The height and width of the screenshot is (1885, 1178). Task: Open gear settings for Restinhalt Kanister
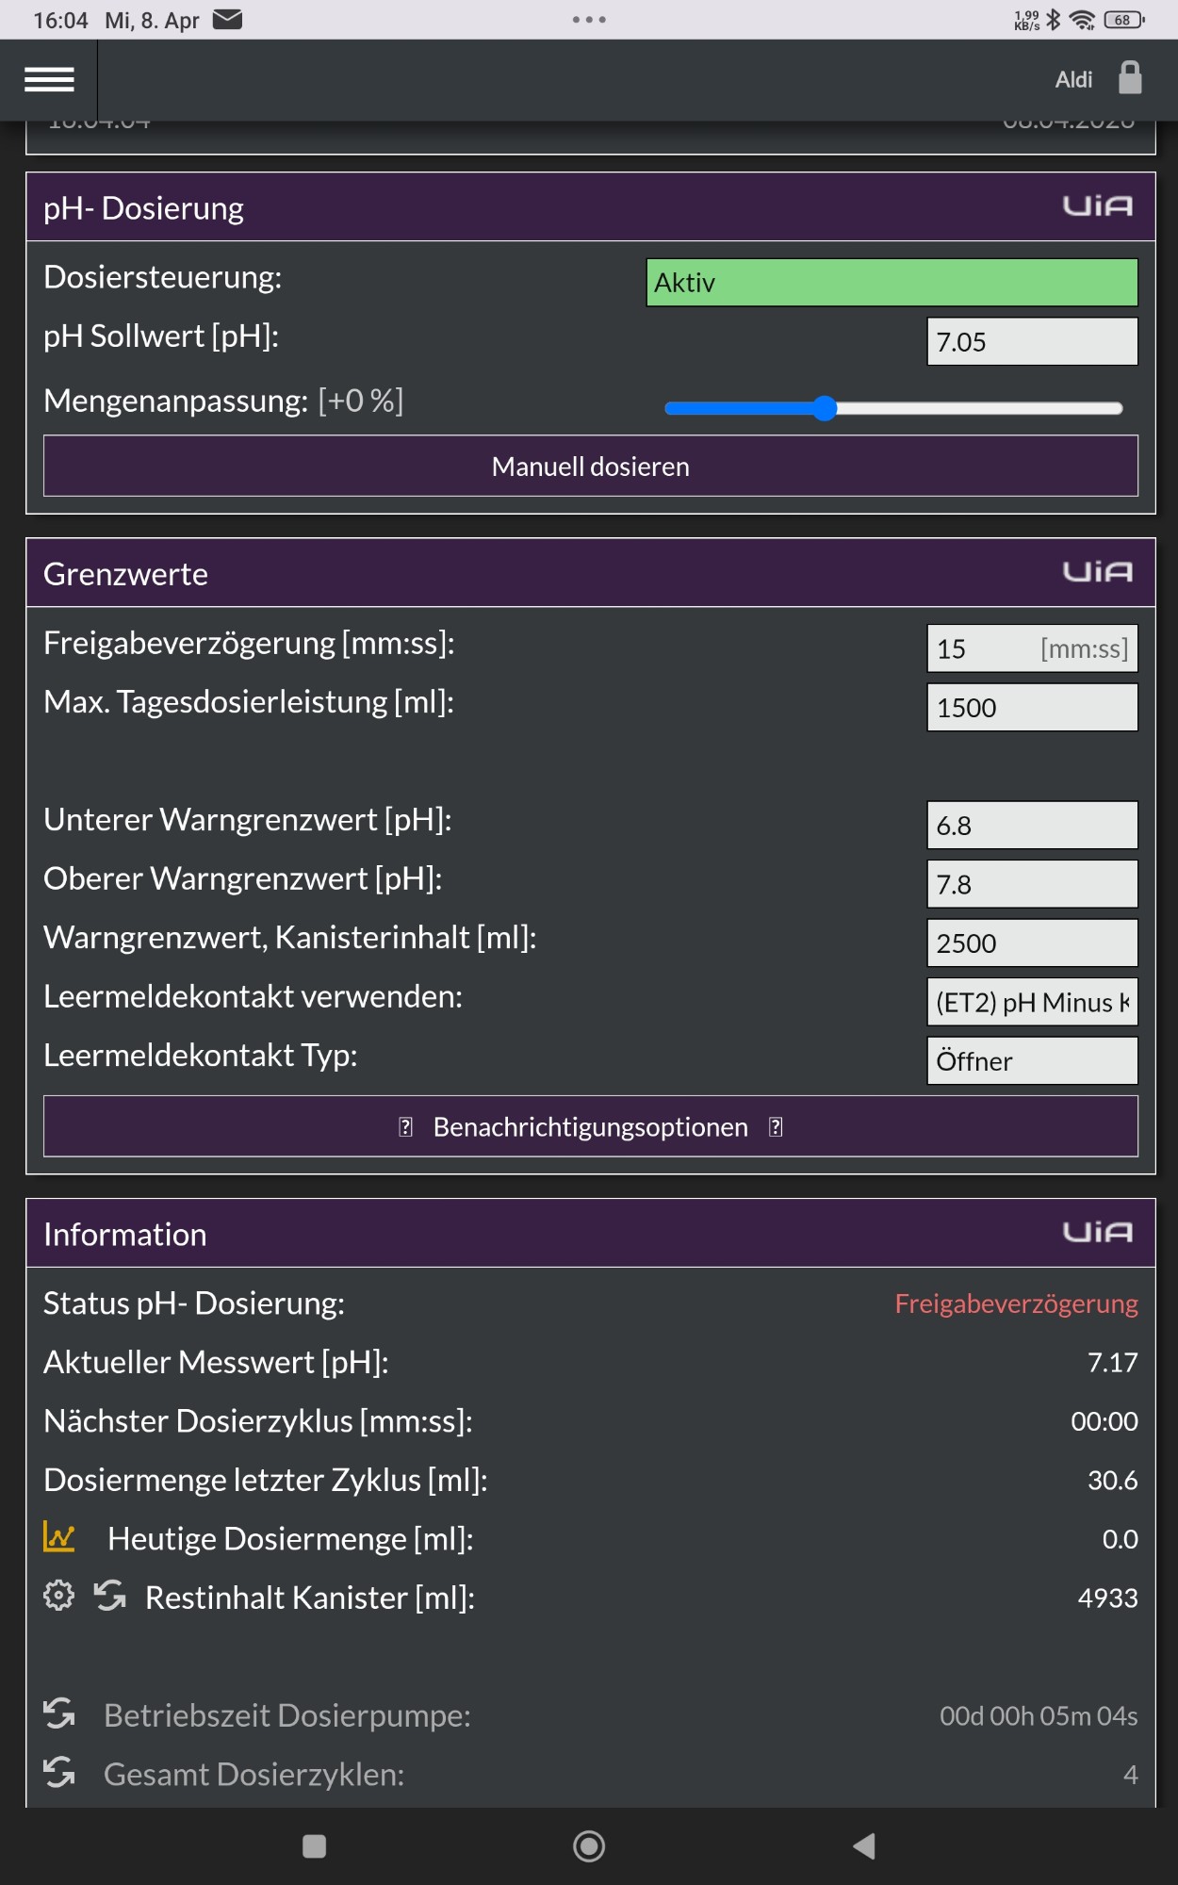(x=58, y=1596)
